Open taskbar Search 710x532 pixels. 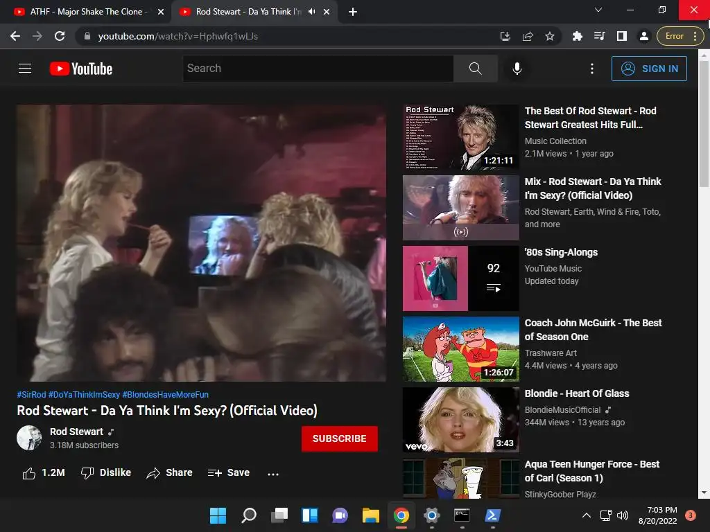[x=249, y=515]
